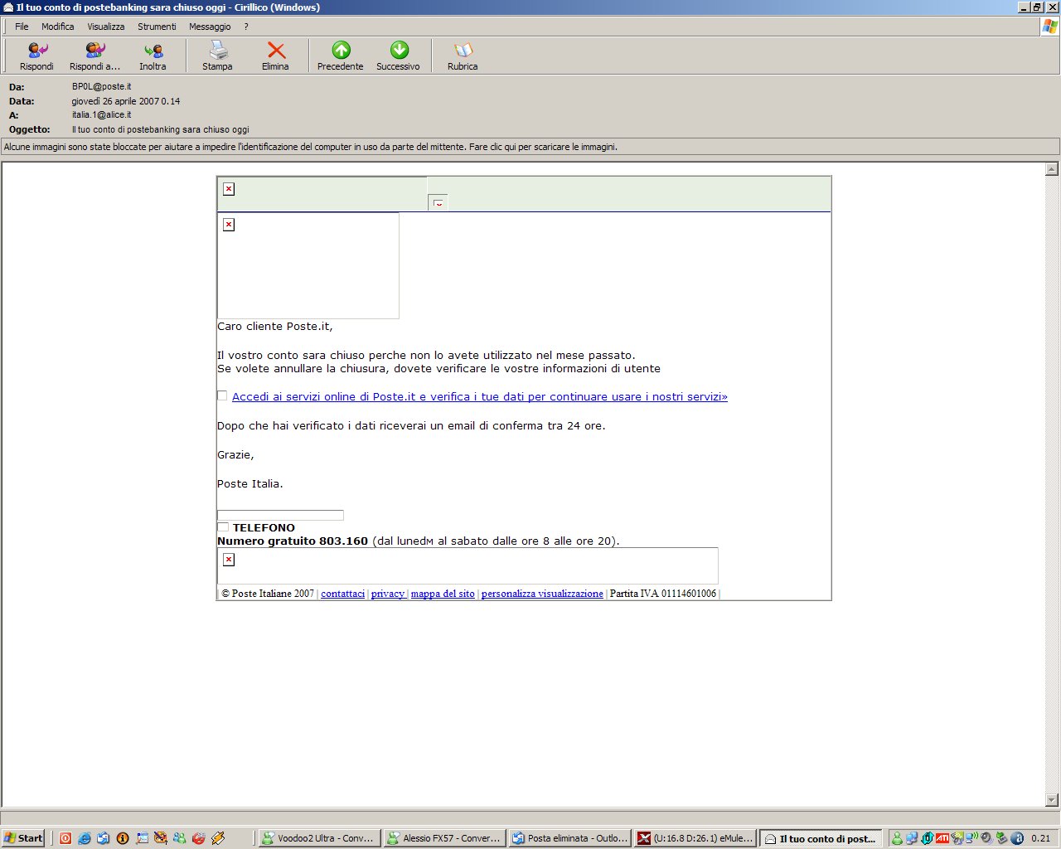The width and height of the screenshot is (1061, 849).
Task: Delete message using Elimina icon
Action: (x=275, y=56)
